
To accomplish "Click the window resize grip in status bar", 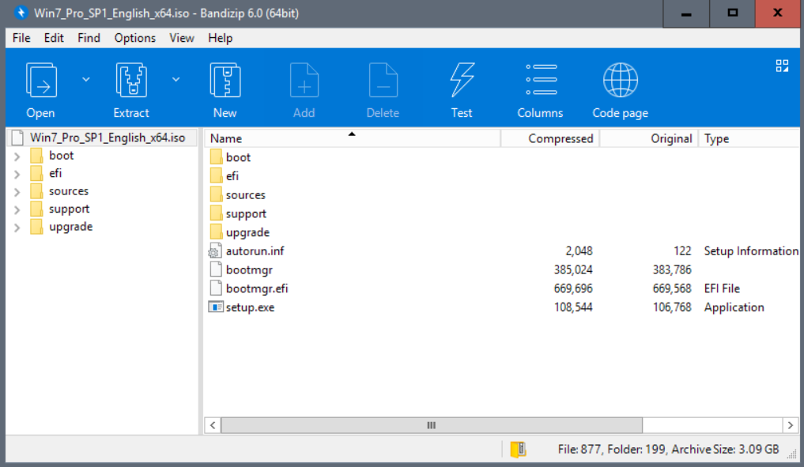I will [793, 454].
